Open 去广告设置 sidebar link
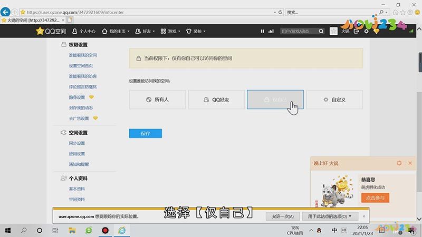Screen dimensions: 422x237 click(x=79, y=118)
